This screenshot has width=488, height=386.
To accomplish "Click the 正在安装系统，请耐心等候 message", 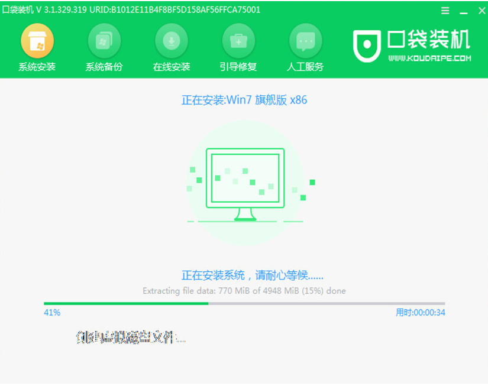I will tap(253, 275).
